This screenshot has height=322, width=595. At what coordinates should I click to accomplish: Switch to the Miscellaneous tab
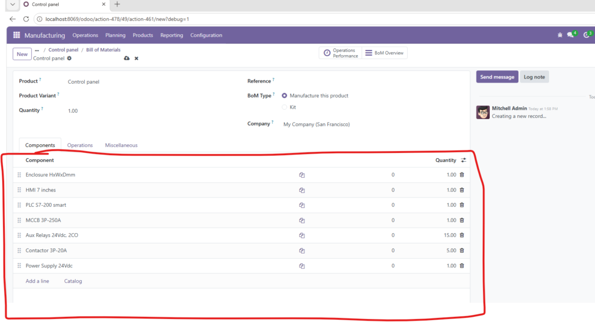click(x=121, y=145)
